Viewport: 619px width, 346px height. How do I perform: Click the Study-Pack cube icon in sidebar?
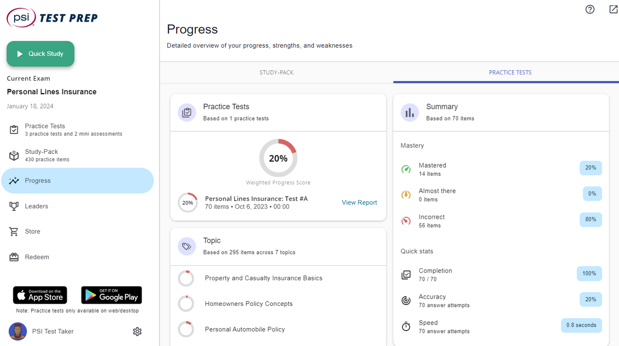tap(14, 156)
